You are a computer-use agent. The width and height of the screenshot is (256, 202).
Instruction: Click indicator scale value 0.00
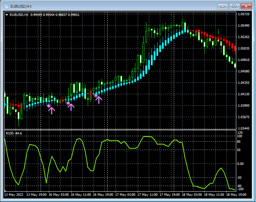[x=240, y=164]
